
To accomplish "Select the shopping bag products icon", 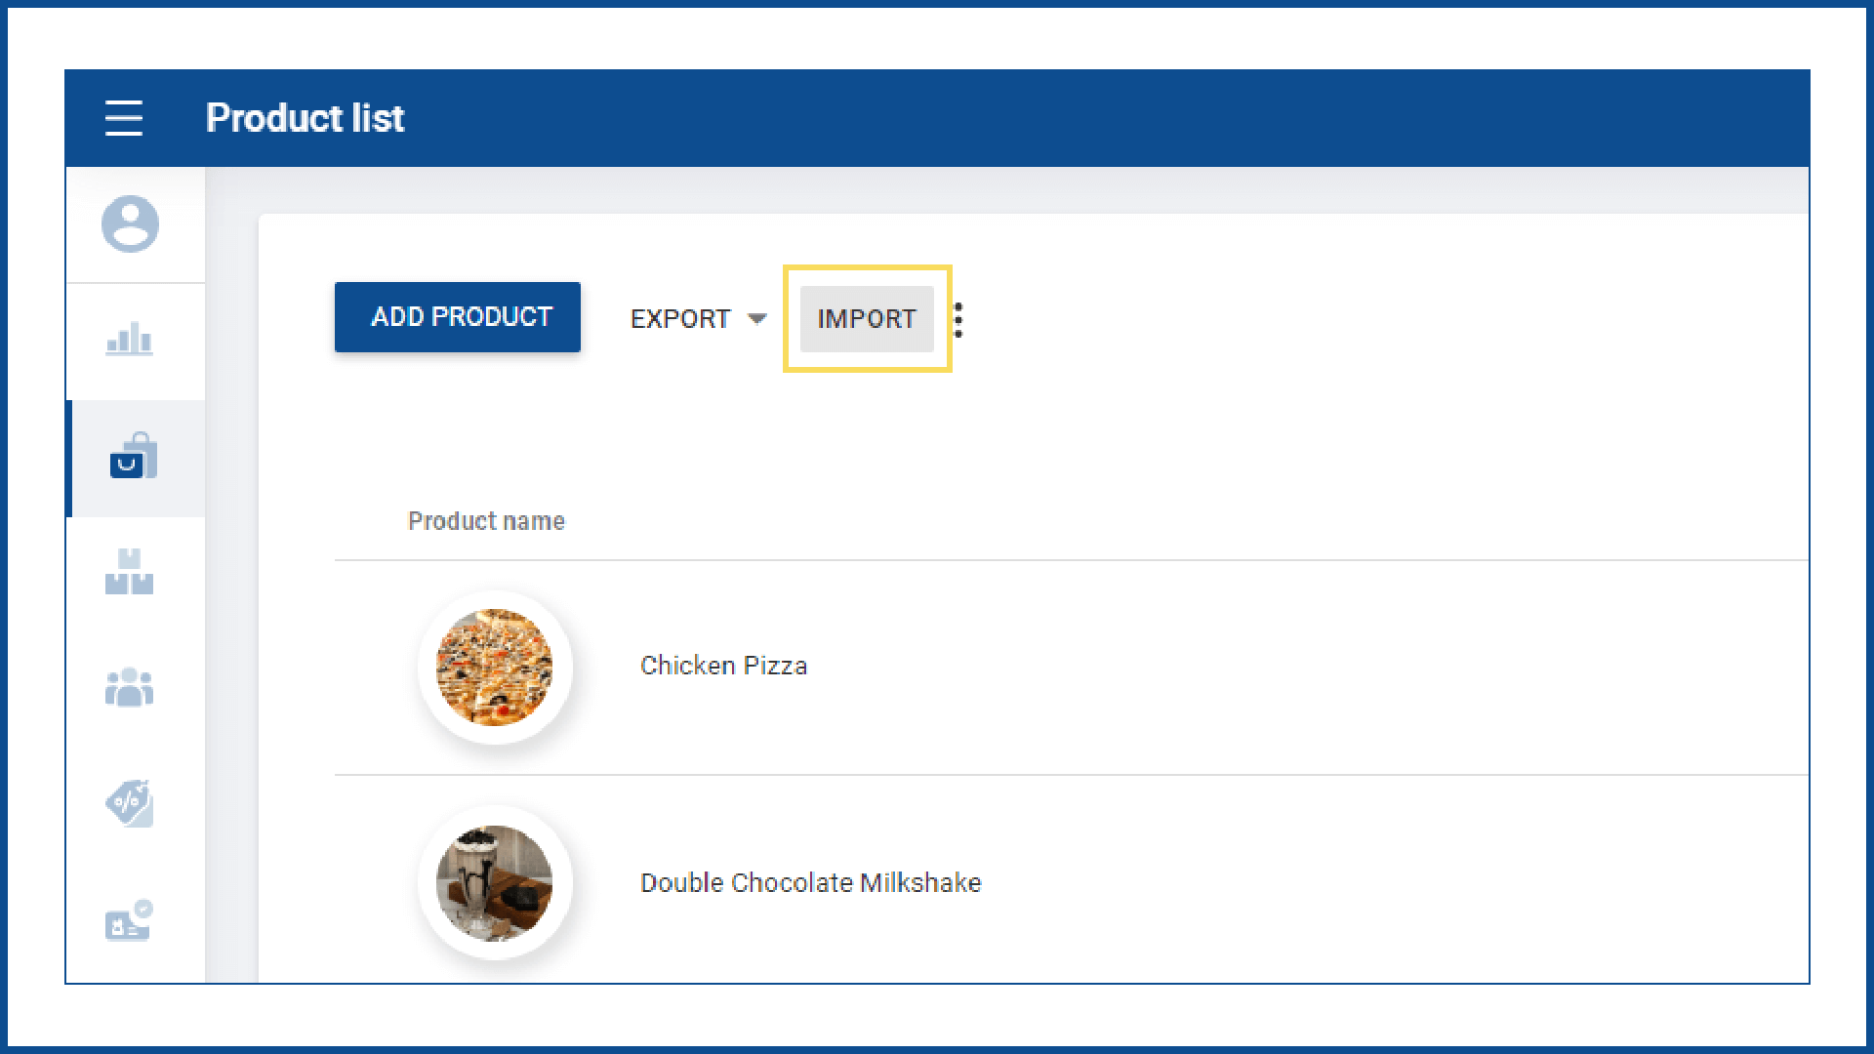I will [134, 457].
